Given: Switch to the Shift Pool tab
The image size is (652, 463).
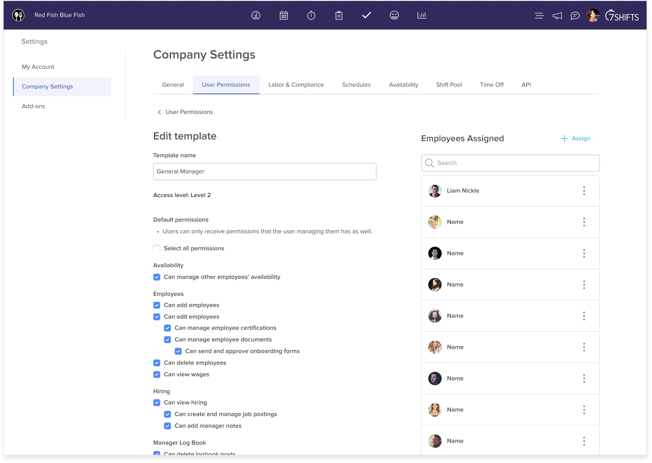Looking at the screenshot, I should 449,85.
